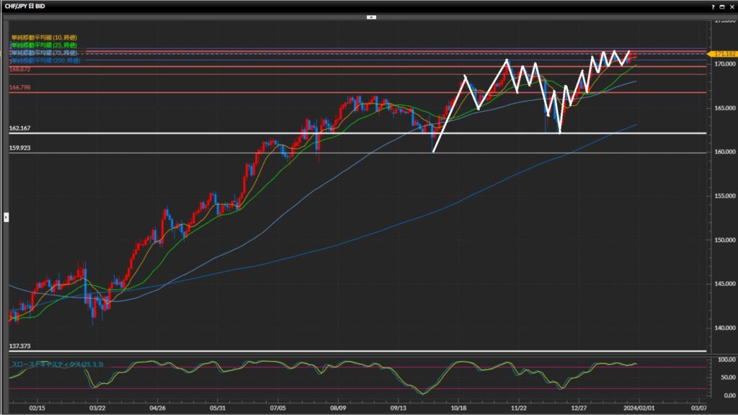The image size is (738, 415).
Task: Click the current price tag 171.182
Action: click(721, 54)
